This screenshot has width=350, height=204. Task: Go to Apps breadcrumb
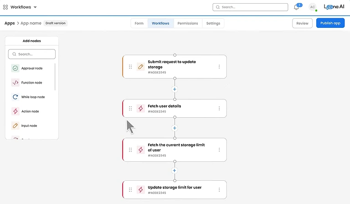click(x=10, y=23)
